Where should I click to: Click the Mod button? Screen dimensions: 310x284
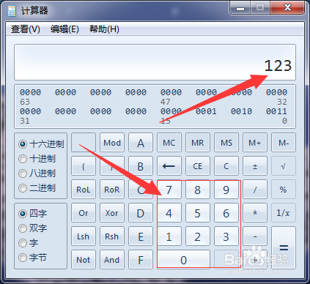112,143
